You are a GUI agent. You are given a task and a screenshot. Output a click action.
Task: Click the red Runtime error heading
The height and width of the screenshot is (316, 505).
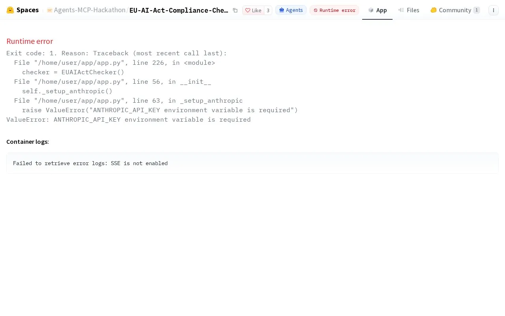pyautogui.click(x=30, y=41)
